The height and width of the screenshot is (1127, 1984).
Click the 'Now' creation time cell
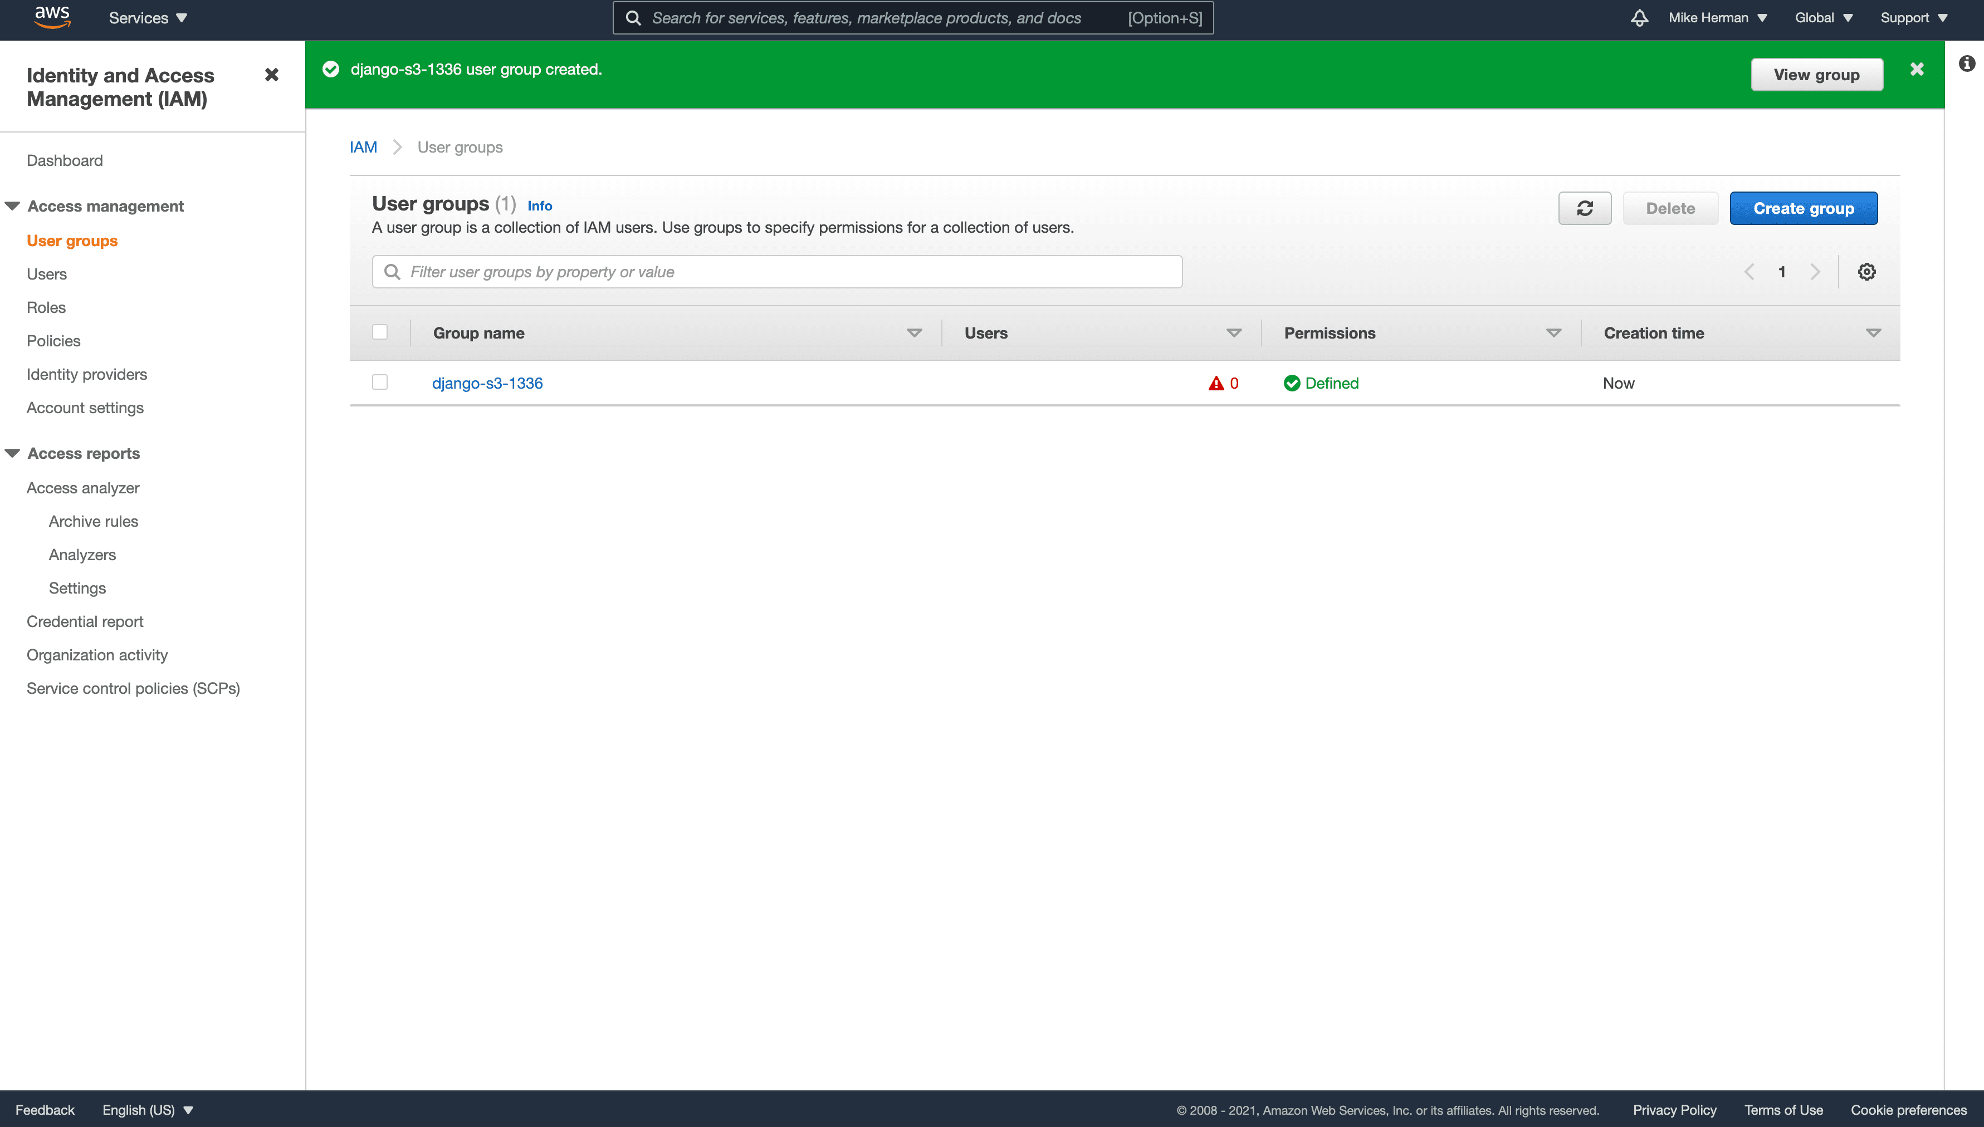[x=1618, y=383]
